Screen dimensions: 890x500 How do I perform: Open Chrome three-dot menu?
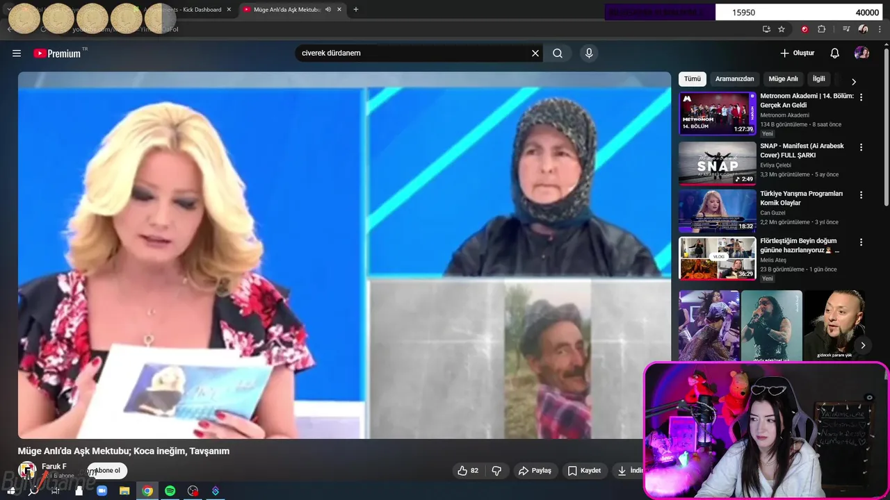(880, 29)
